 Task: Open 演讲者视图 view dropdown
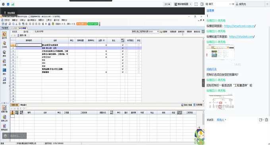point(183,4)
